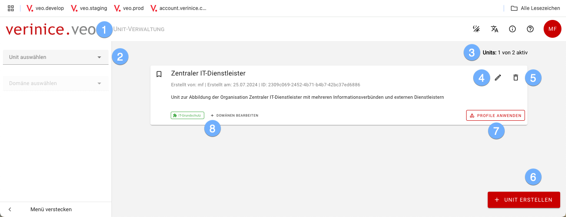
Task: Open the MF user avatar menu
Action: click(552, 29)
